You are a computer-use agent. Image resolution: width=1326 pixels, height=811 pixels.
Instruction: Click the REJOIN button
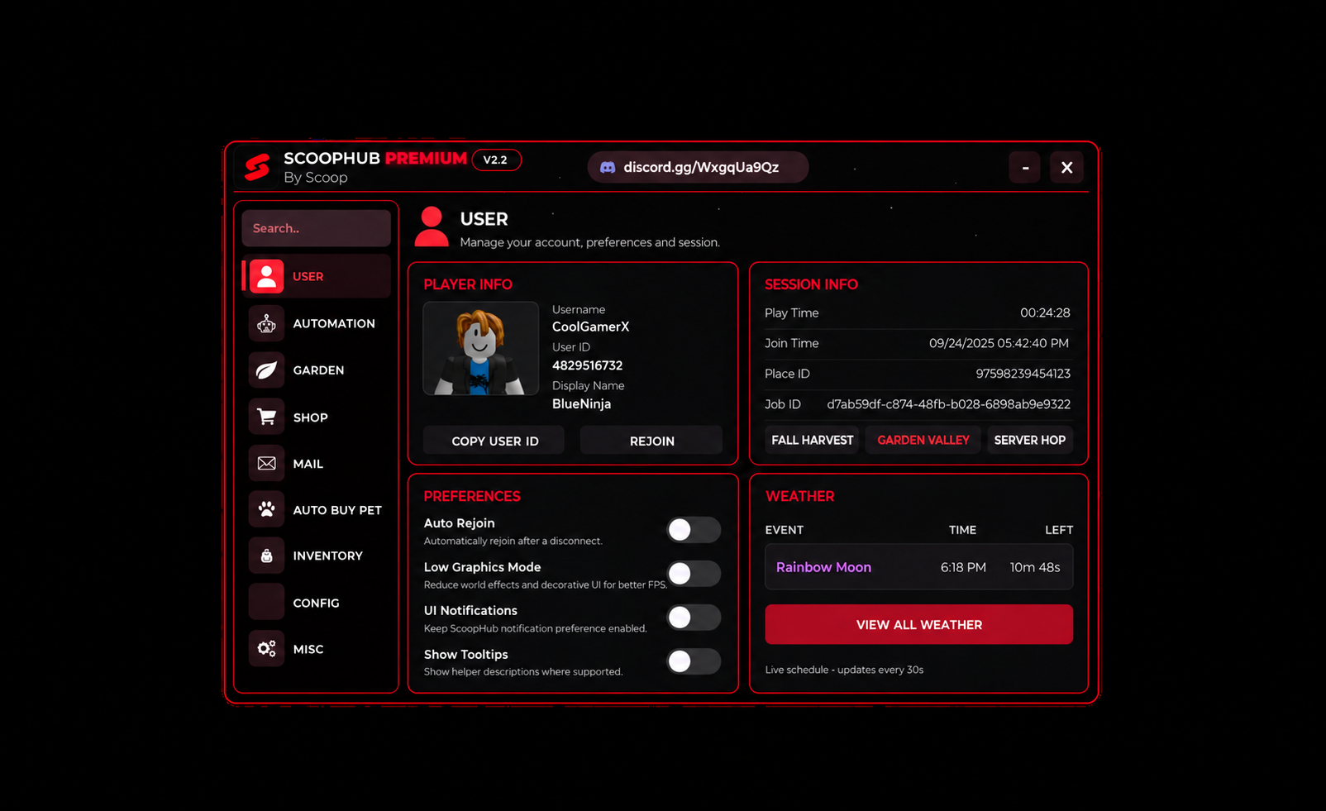[x=651, y=441]
